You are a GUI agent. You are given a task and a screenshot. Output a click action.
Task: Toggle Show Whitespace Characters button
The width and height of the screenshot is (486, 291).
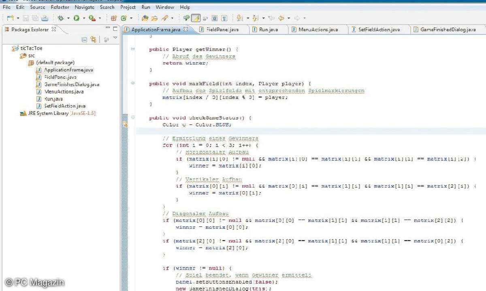[224, 18]
